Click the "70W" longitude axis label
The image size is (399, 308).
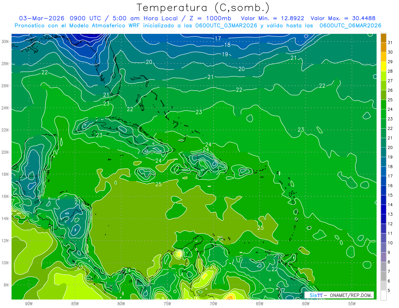(x=213, y=304)
